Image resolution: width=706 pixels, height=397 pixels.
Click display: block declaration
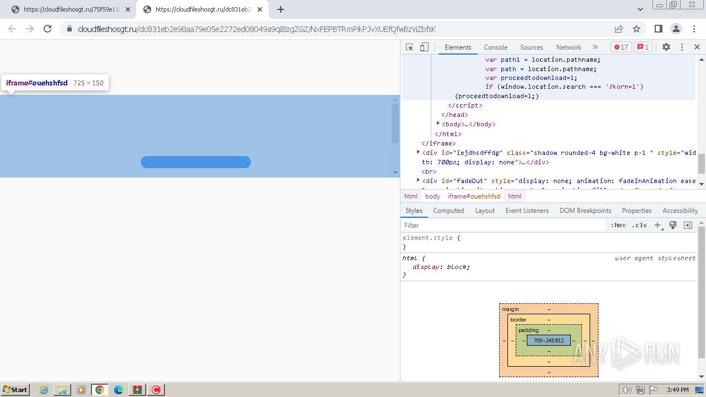tap(441, 267)
